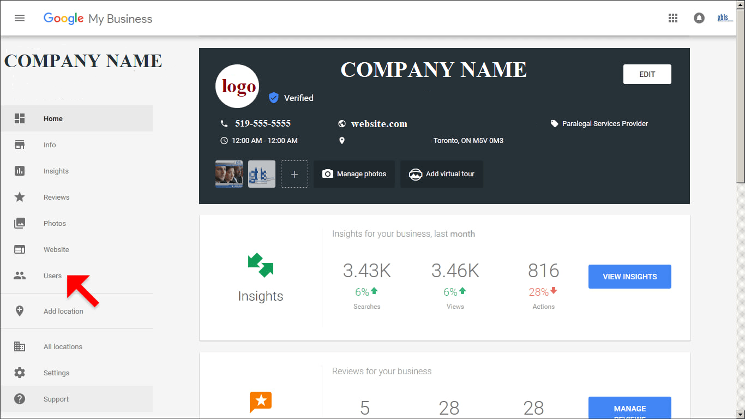
Task: Open Photos in the sidebar
Action: coord(76,223)
